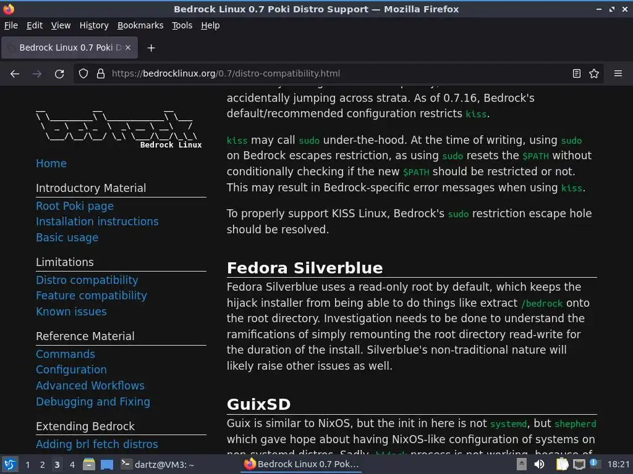Click the Fedora Silverblue heading
Screen dimensions: 633x474
pyautogui.click(x=305, y=268)
